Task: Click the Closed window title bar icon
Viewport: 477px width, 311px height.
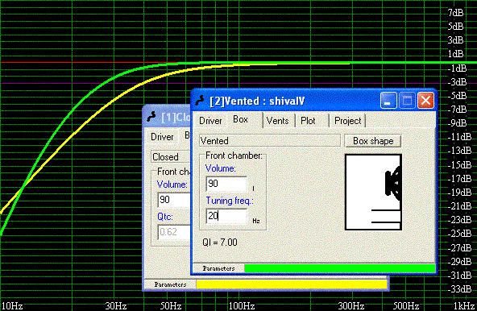Action: tap(151, 117)
